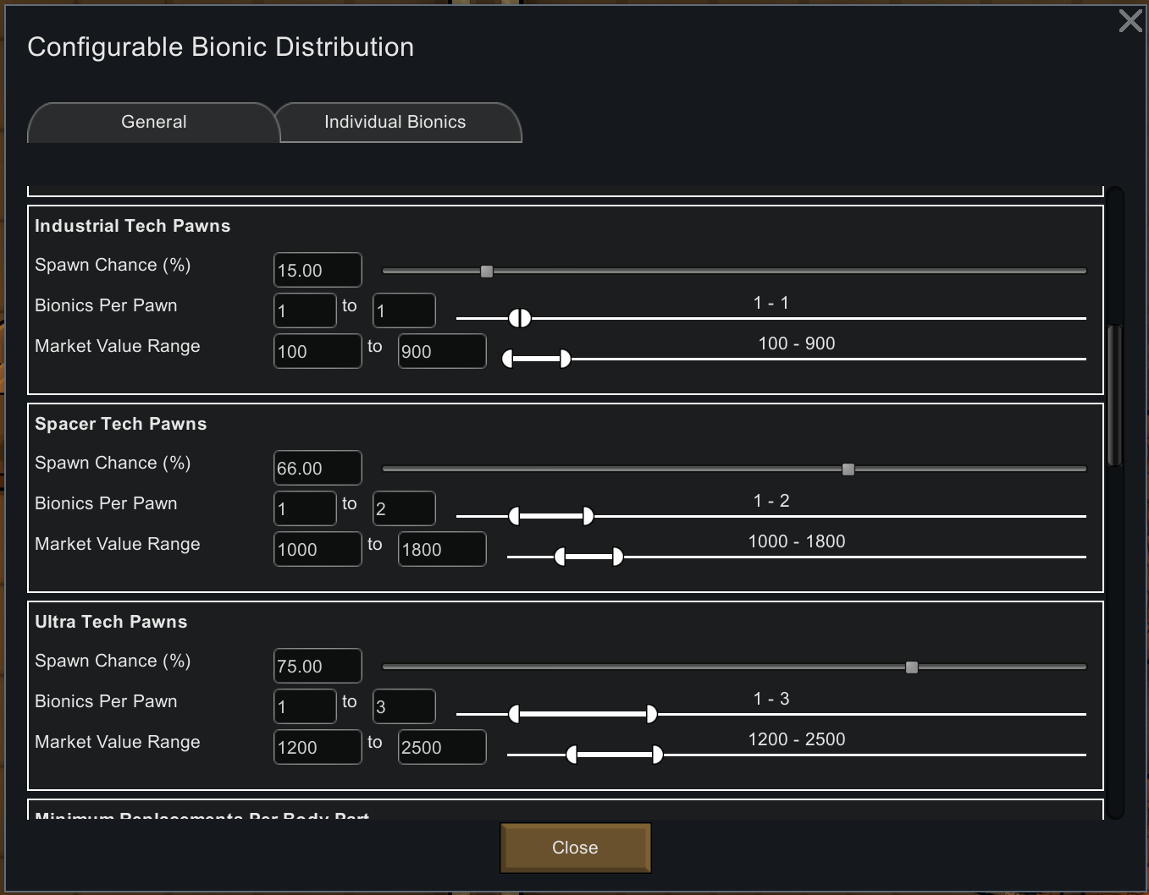
Task: Click the '1 - 1' range label
Action: pos(771,303)
